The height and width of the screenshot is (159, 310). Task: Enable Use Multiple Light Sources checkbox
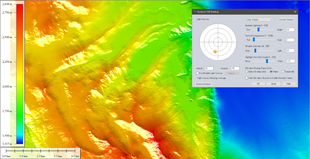(x=197, y=73)
